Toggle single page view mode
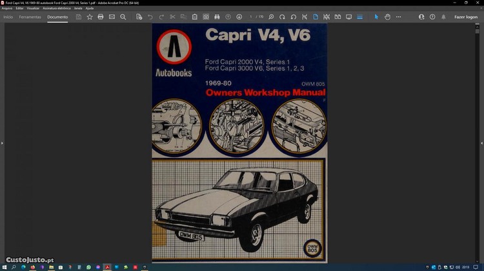Screen dimensions: 484x271 pyautogui.click(x=316, y=17)
